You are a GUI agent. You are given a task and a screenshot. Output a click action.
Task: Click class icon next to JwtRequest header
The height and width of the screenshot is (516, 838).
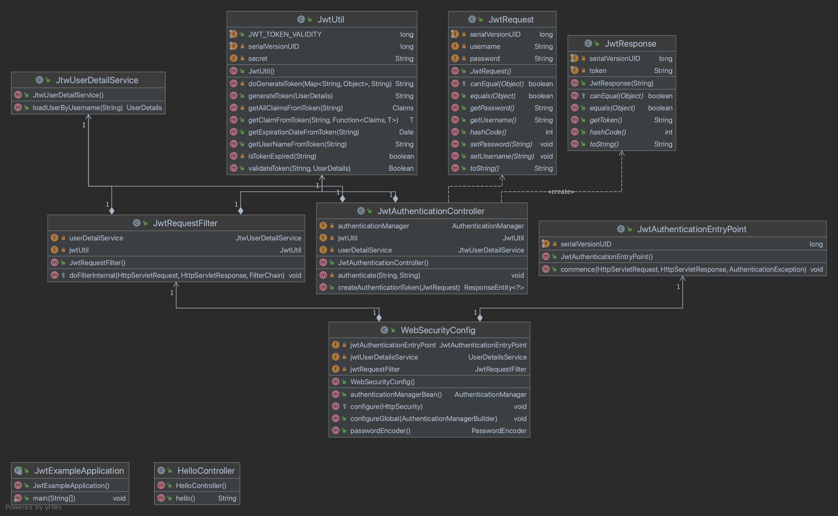pyautogui.click(x=472, y=19)
